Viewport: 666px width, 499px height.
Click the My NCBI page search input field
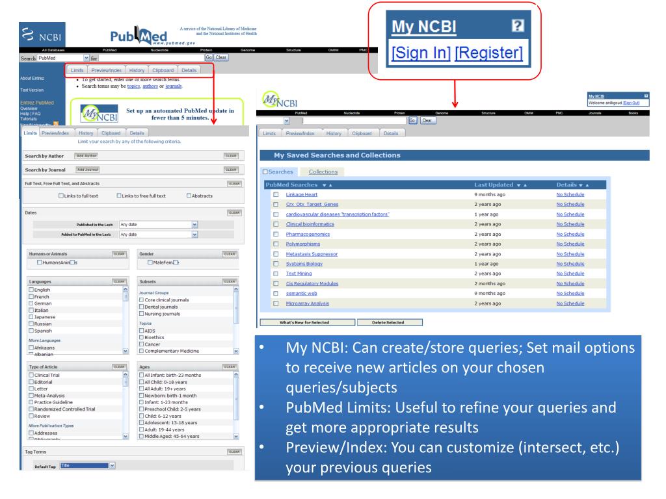coord(354,121)
